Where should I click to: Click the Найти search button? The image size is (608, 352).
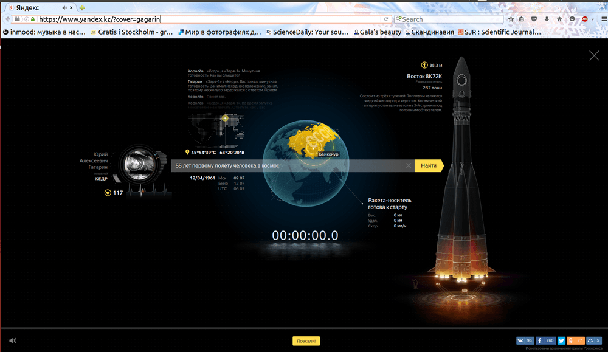[x=429, y=165]
